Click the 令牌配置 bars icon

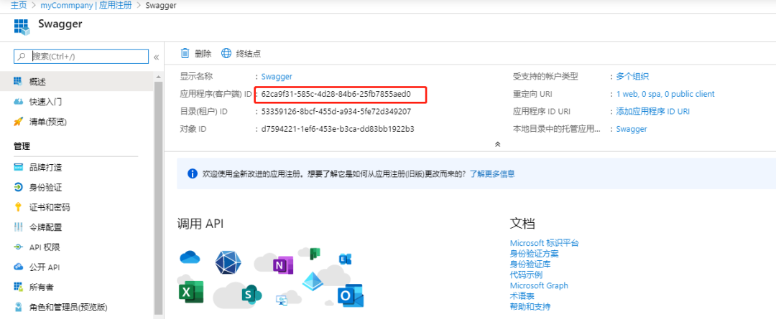(18, 227)
